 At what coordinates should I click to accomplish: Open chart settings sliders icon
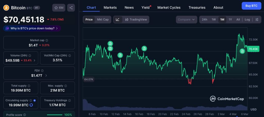pyautogui.click(x=257, y=20)
